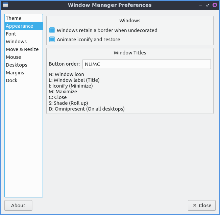The image size is (220, 215).
Task: Minimize the Window Manager Preferences window
Action: click(201, 5)
